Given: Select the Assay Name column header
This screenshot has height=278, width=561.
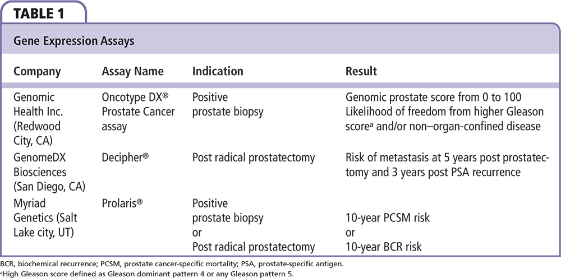Looking at the screenshot, I should [133, 72].
